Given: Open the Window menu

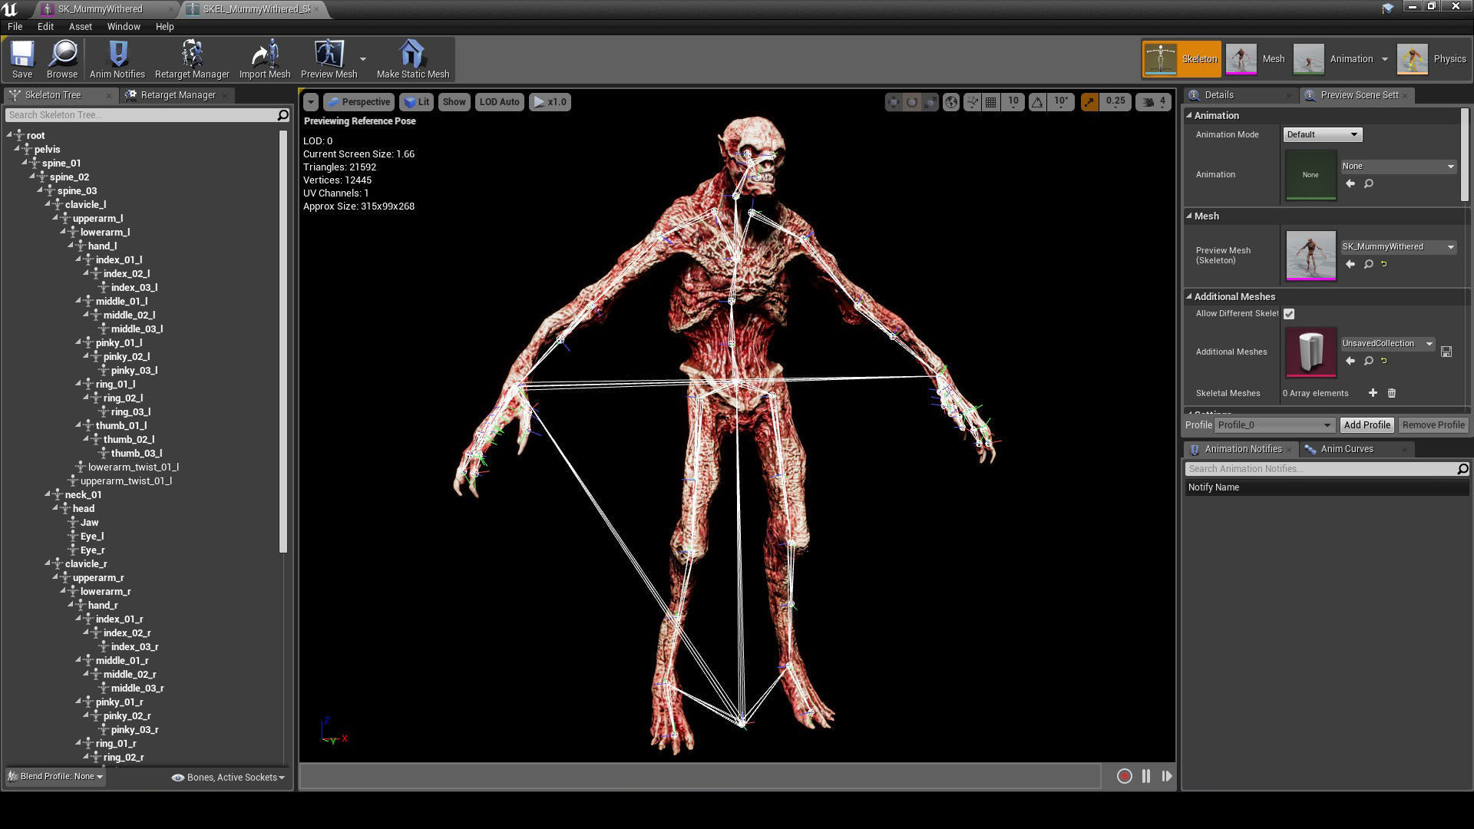Looking at the screenshot, I should coord(123,26).
